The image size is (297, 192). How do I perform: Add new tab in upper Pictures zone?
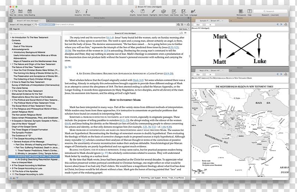coord(231,21)
